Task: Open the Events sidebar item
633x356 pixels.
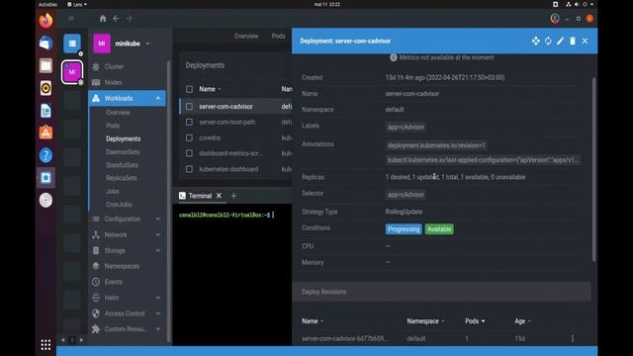Action: 127,282
